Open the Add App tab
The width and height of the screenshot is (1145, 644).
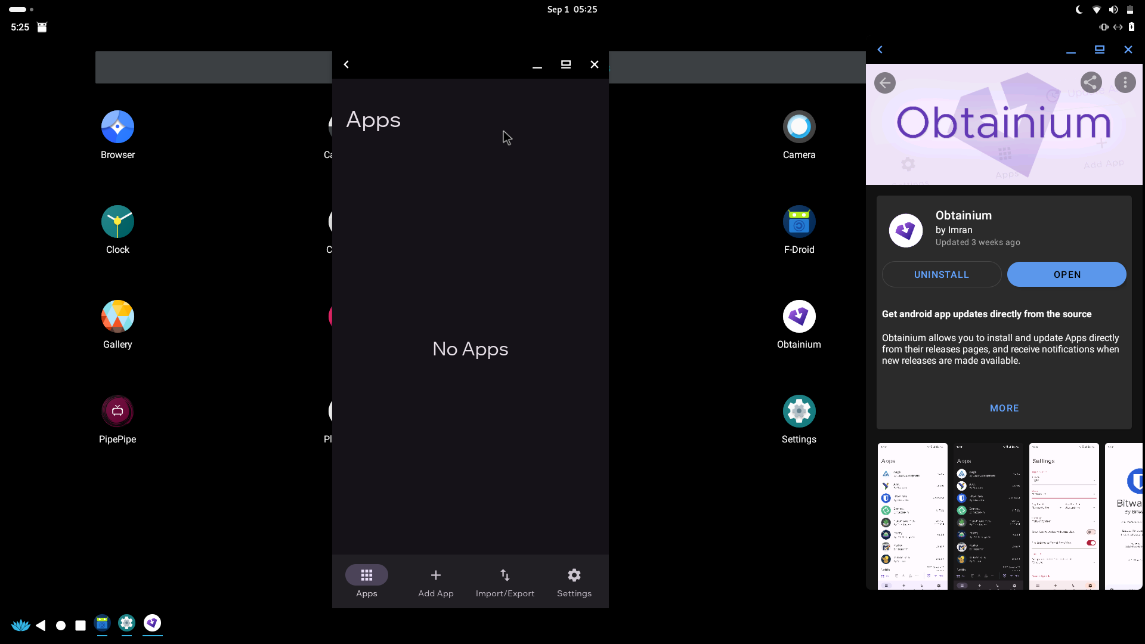pyautogui.click(x=436, y=581)
